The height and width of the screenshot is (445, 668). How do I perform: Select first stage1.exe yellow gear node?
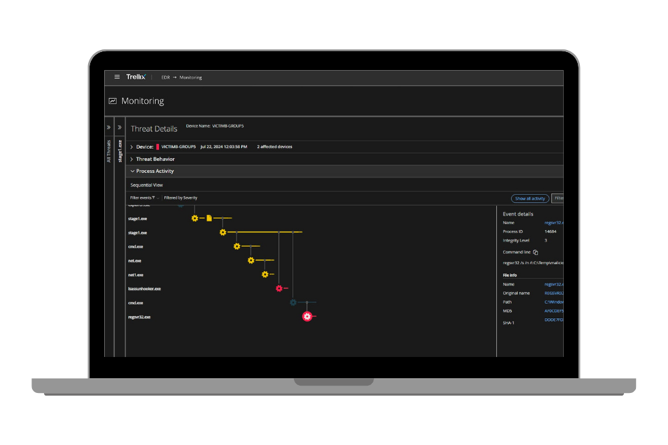click(x=194, y=218)
